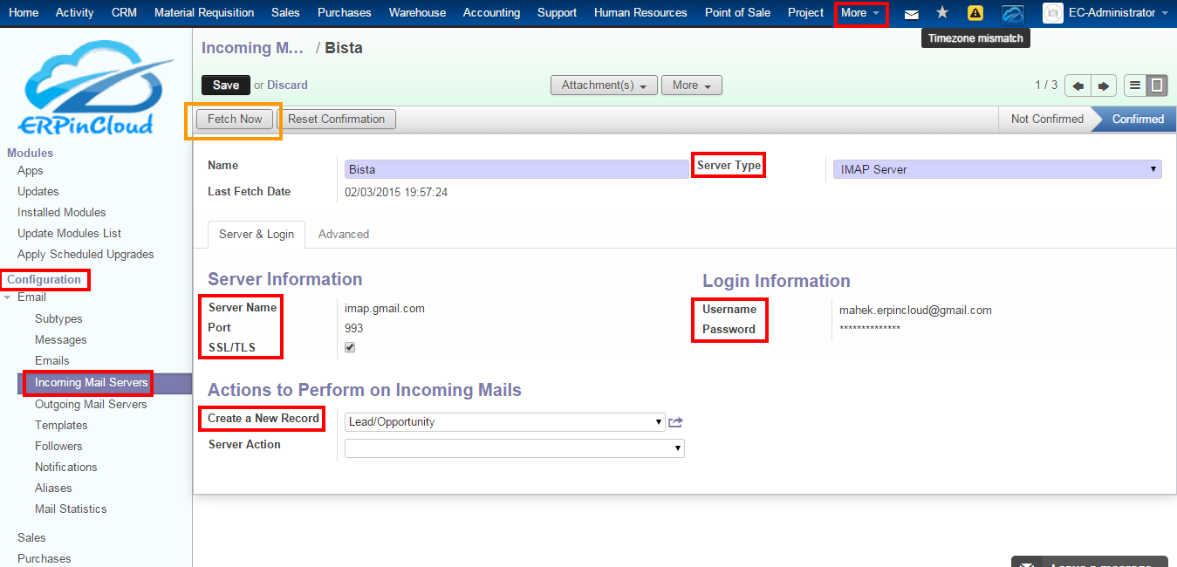Click the Reset Confirmation button
The width and height of the screenshot is (1177, 567).
(x=336, y=120)
